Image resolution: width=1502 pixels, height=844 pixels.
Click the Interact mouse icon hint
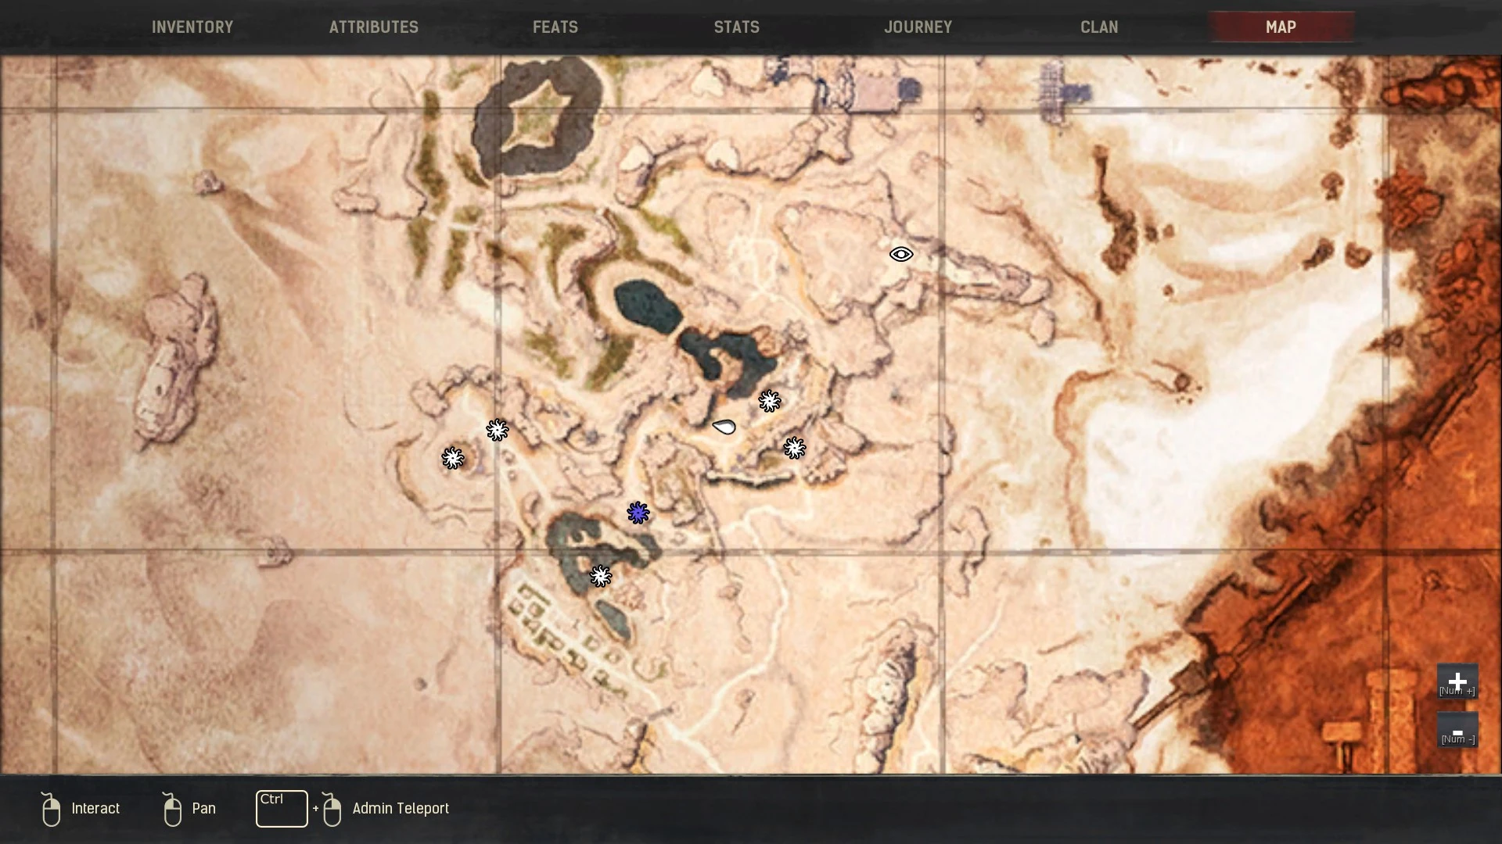52,809
